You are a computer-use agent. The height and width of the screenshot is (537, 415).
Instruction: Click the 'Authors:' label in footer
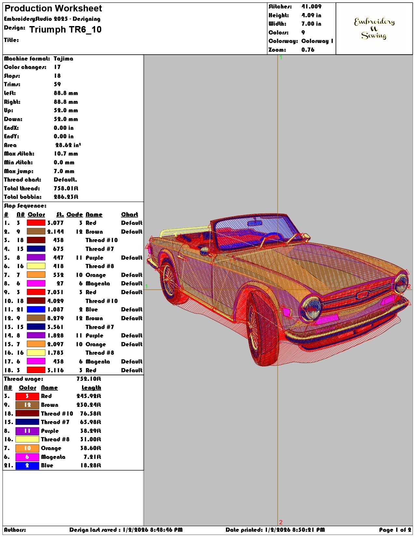click(15, 530)
